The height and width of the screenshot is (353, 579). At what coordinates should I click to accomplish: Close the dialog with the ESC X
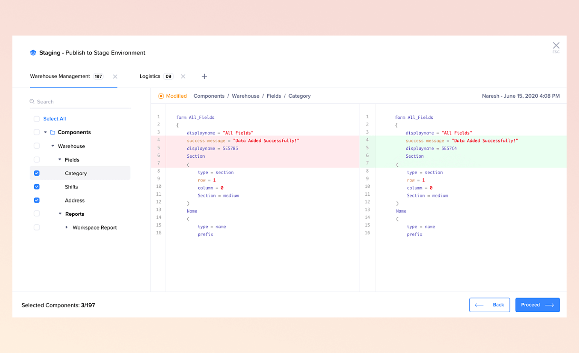[x=556, y=46]
